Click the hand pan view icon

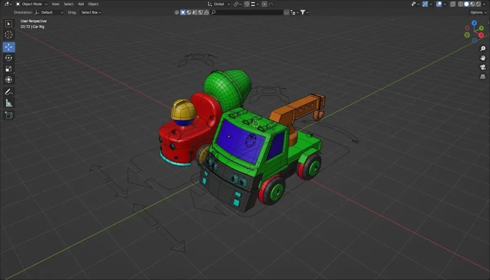tap(483, 58)
